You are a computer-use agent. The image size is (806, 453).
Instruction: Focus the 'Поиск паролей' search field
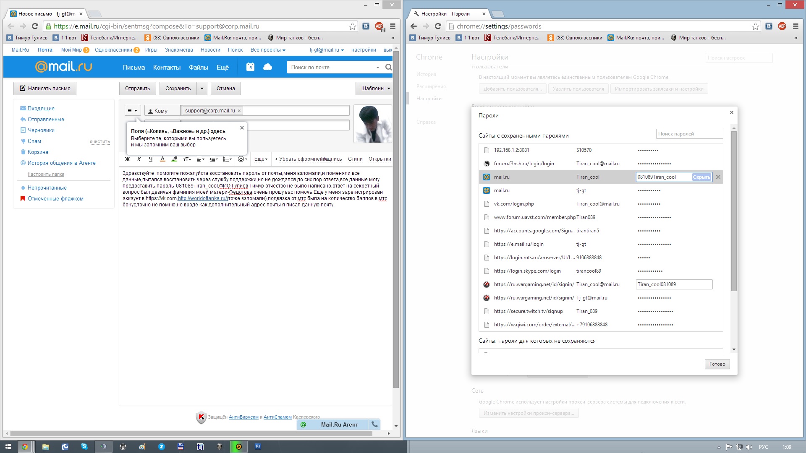click(689, 134)
